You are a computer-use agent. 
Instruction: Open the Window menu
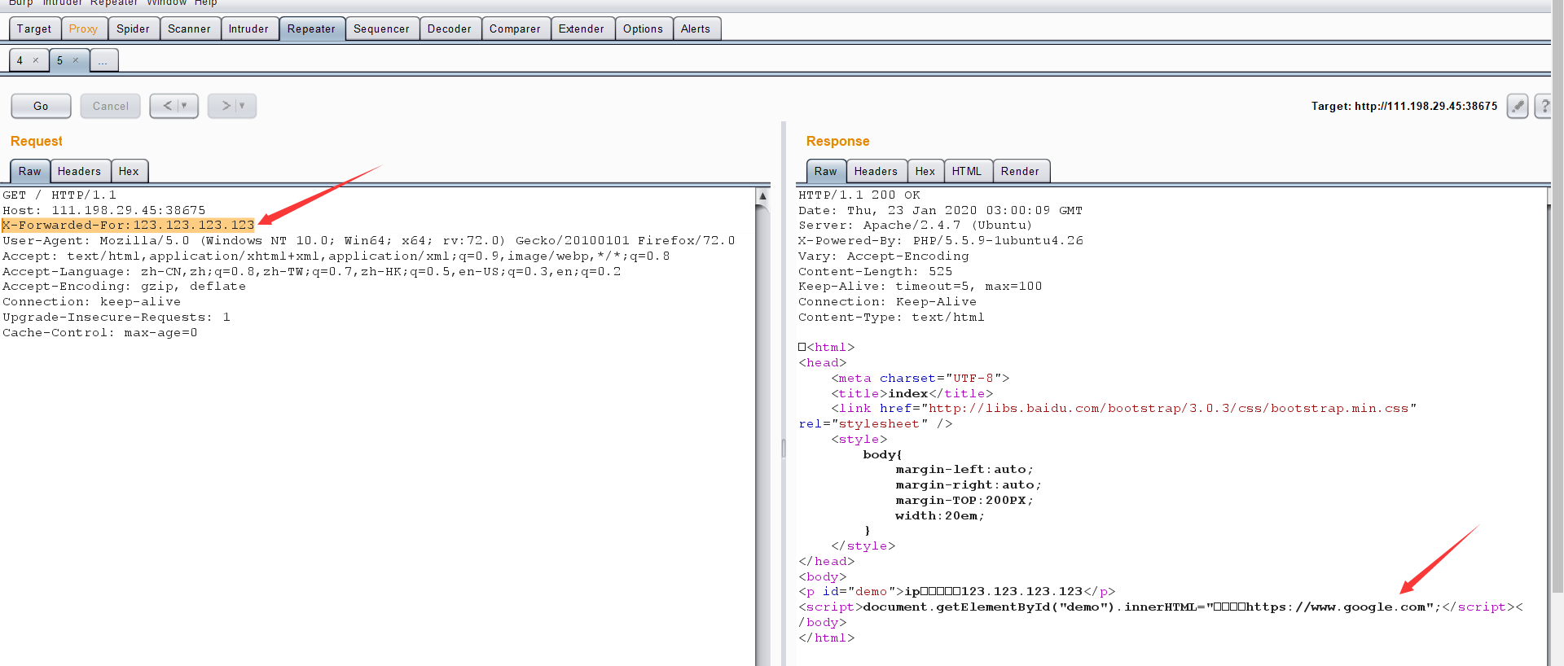pyautogui.click(x=166, y=3)
